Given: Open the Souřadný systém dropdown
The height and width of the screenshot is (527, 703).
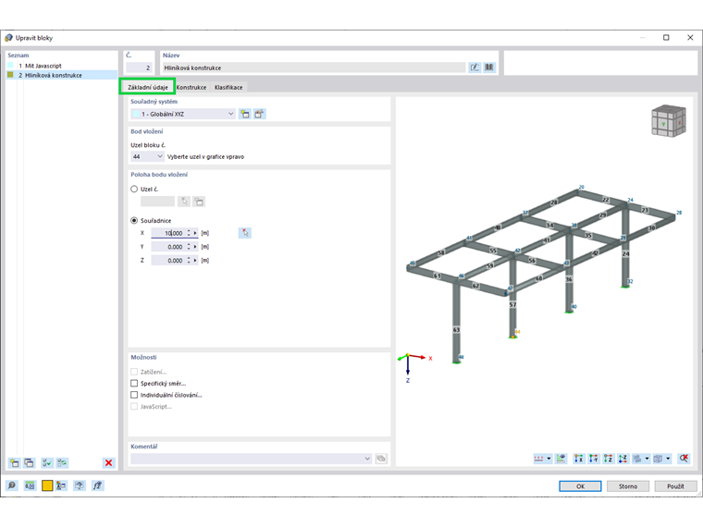Looking at the screenshot, I should [x=183, y=114].
